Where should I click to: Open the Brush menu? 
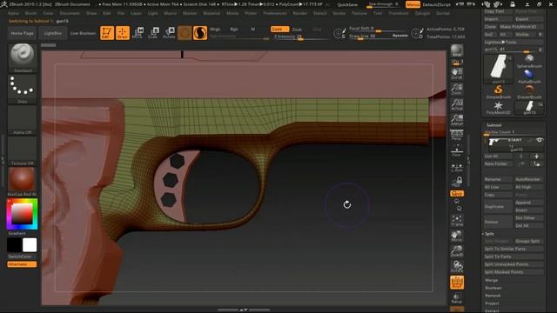pyautogui.click(x=31, y=13)
